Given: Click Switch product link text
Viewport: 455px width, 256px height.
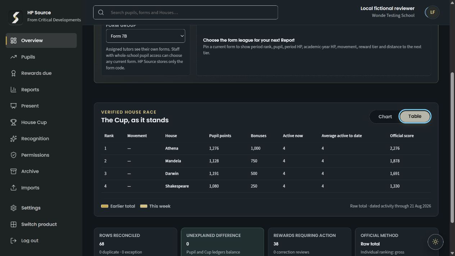Looking at the screenshot, I should 39,224.
